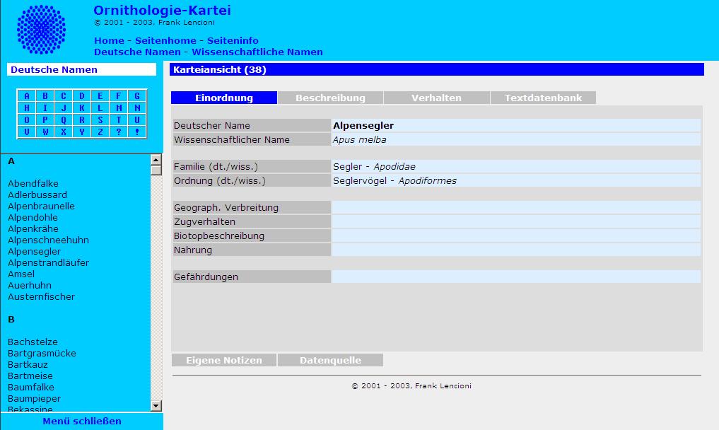Click the bird list scrollbar down arrow

pyautogui.click(x=156, y=405)
